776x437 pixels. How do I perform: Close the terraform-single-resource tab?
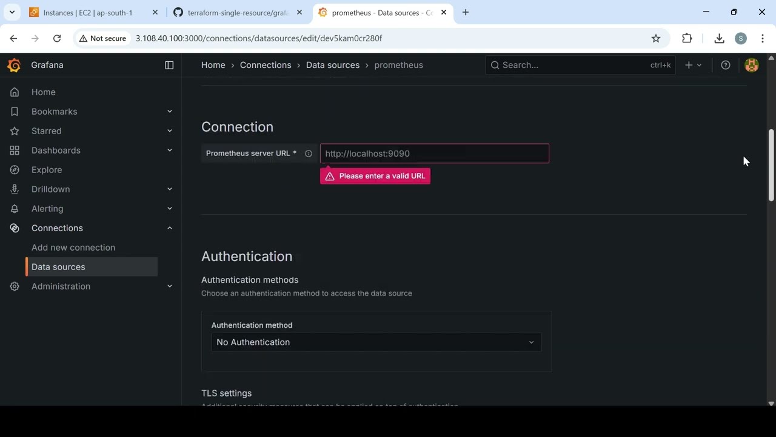pyautogui.click(x=299, y=12)
